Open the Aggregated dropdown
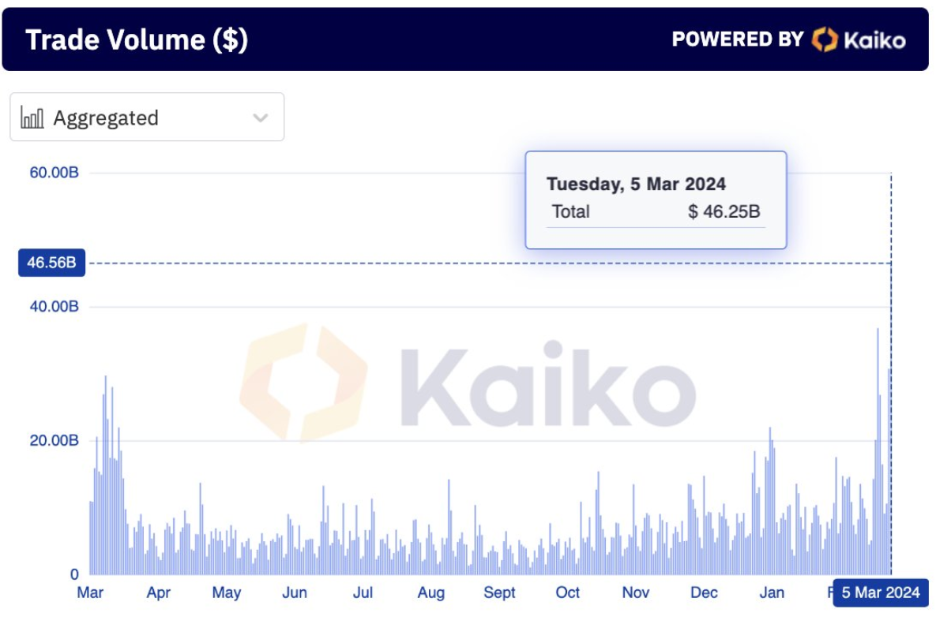This screenshot has width=936, height=620. pos(147,118)
